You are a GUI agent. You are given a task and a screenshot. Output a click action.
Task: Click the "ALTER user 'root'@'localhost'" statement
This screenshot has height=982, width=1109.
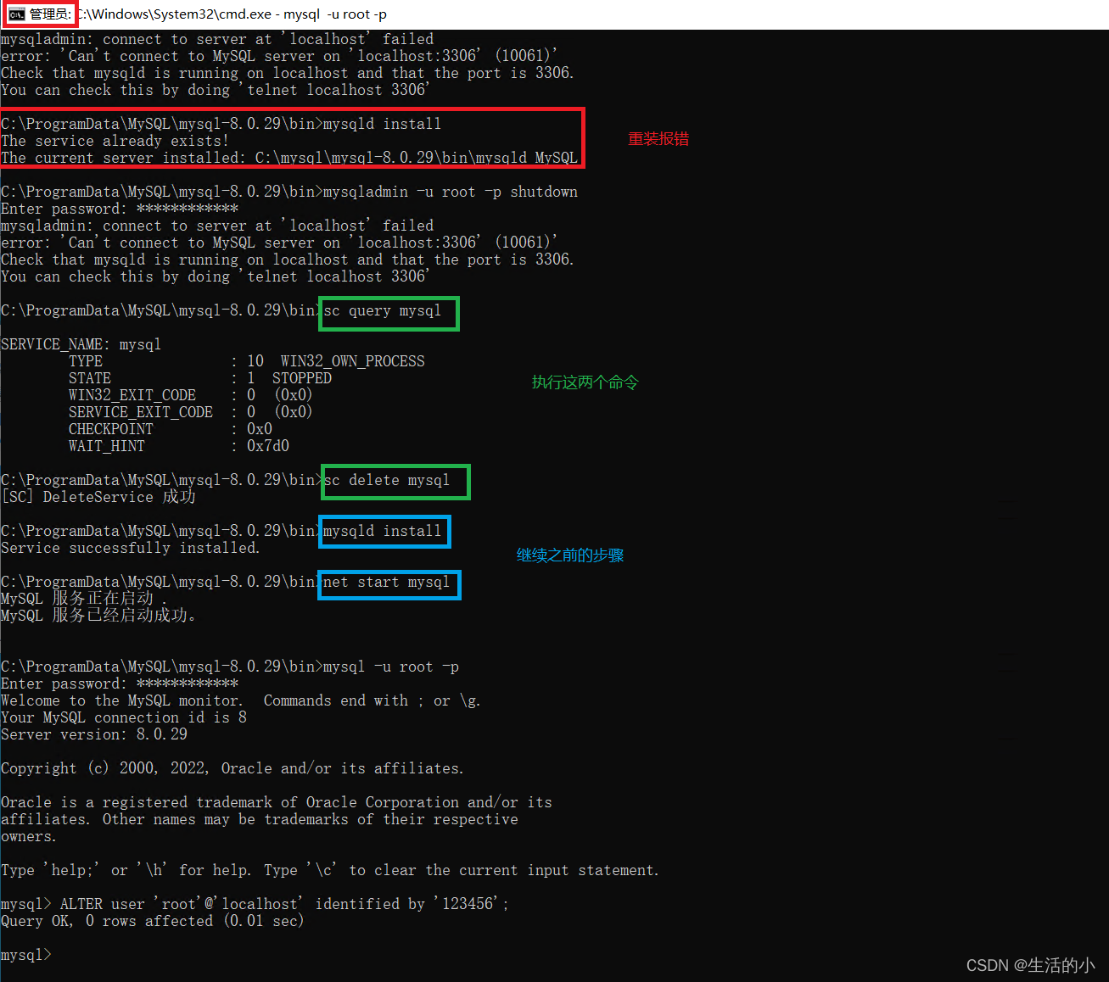[284, 904]
